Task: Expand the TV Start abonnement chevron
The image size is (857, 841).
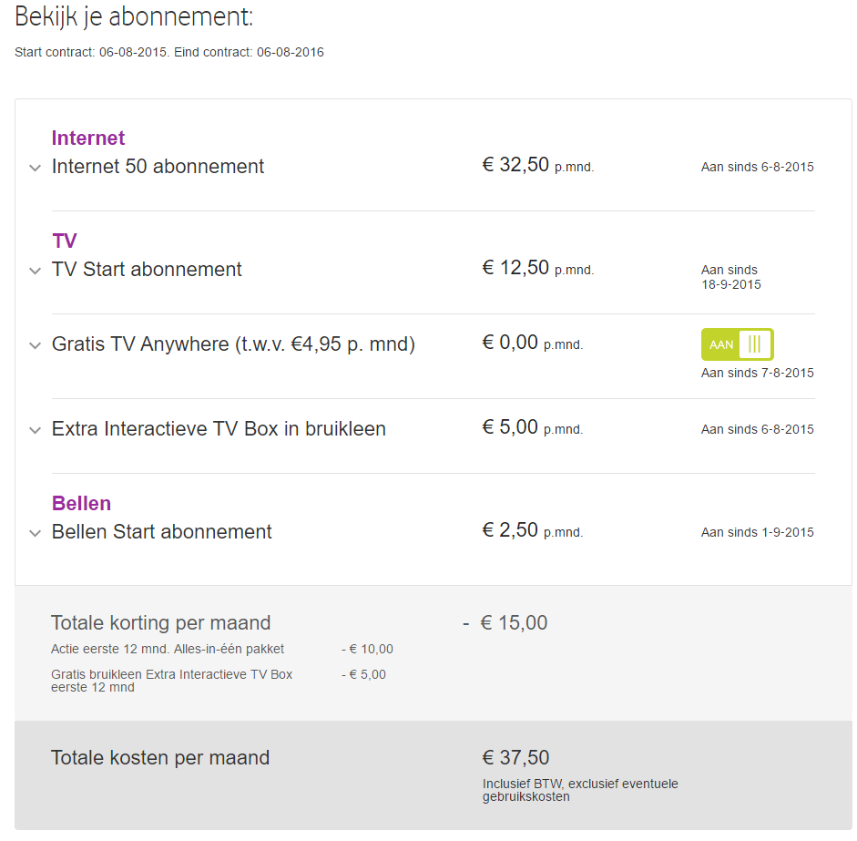Action: [36, 271]
